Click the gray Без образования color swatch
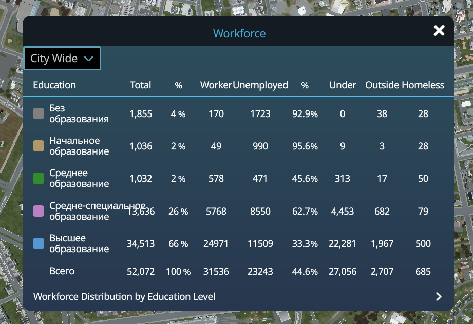 pos(39,113)
